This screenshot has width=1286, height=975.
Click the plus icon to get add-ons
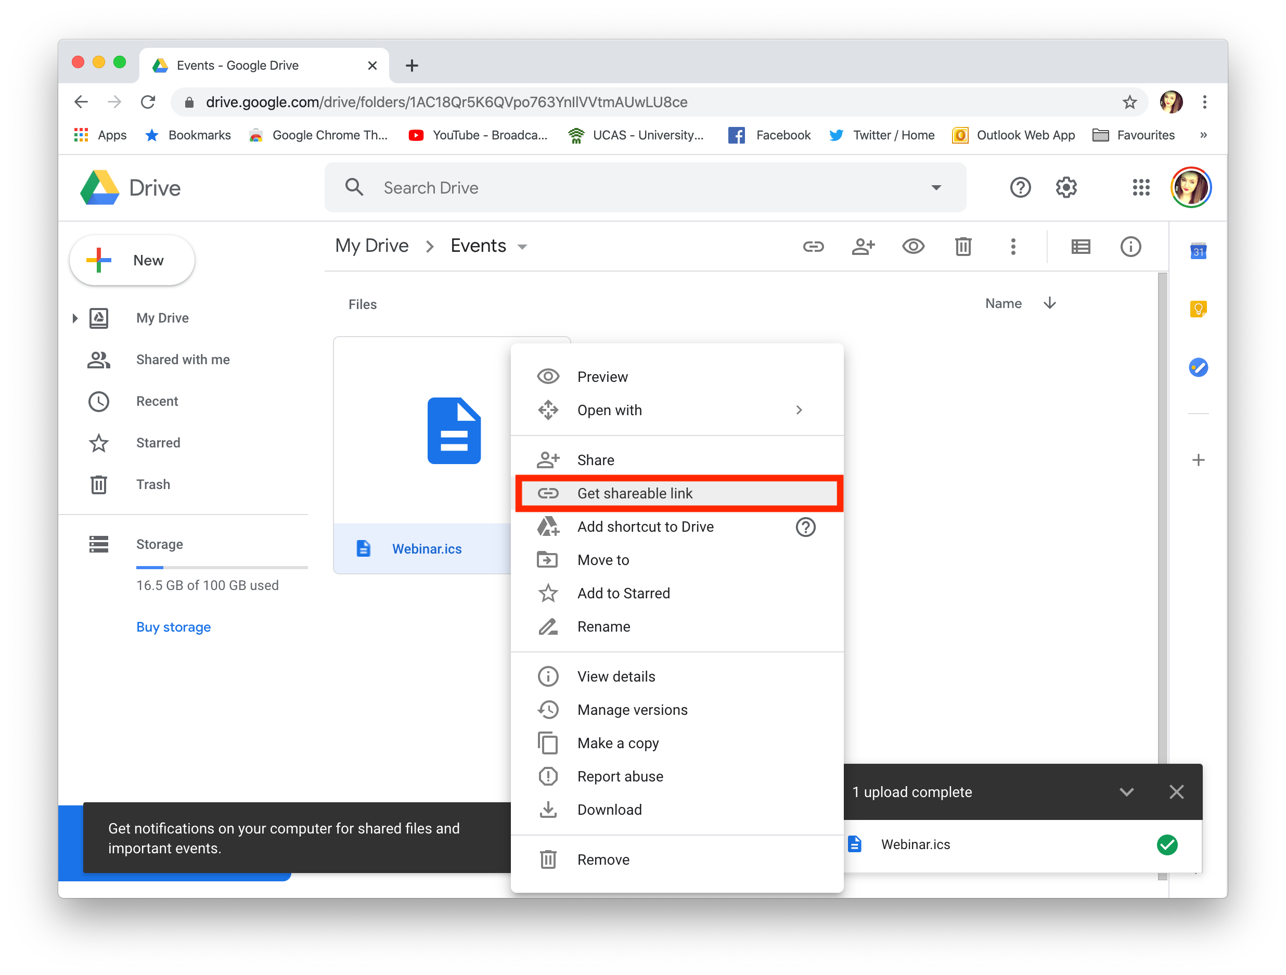[x=1198, y=460]
